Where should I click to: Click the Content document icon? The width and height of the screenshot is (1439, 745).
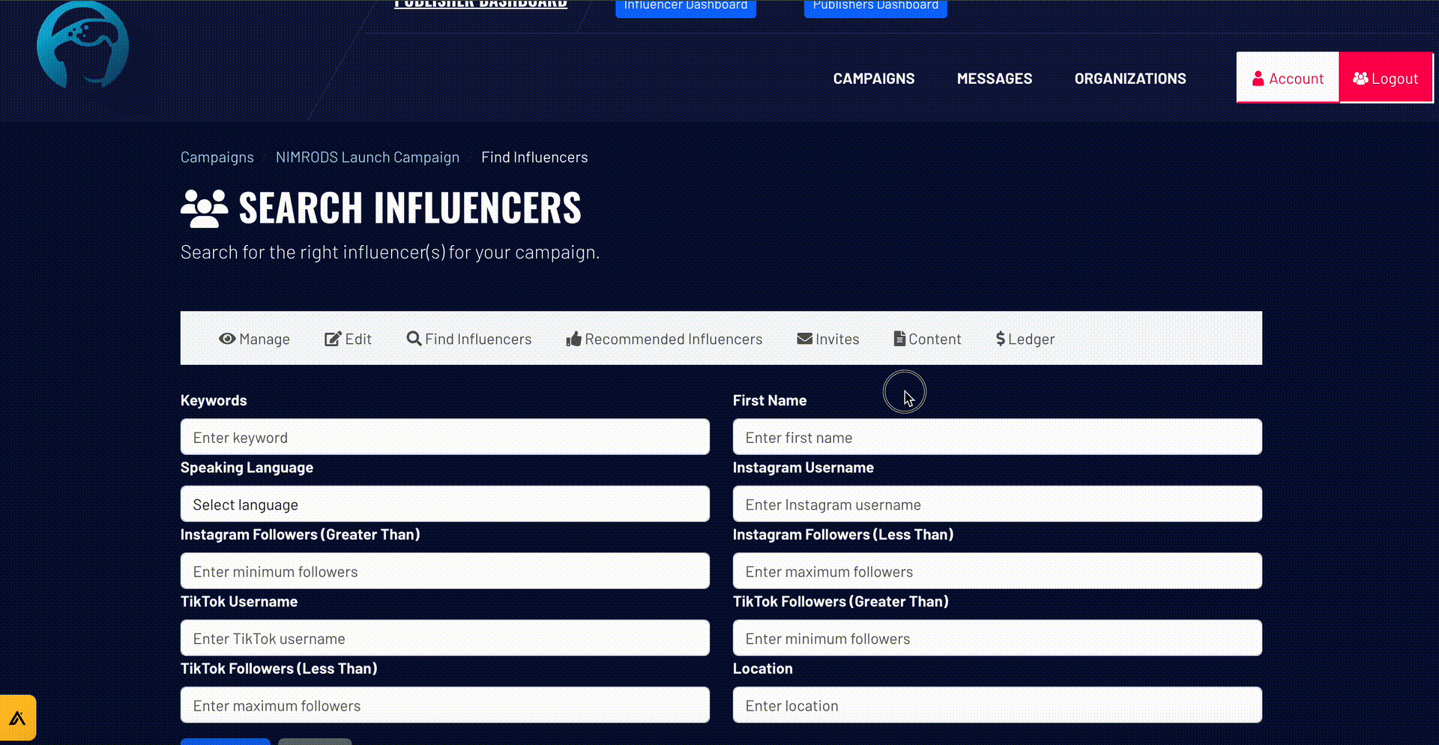899,339
